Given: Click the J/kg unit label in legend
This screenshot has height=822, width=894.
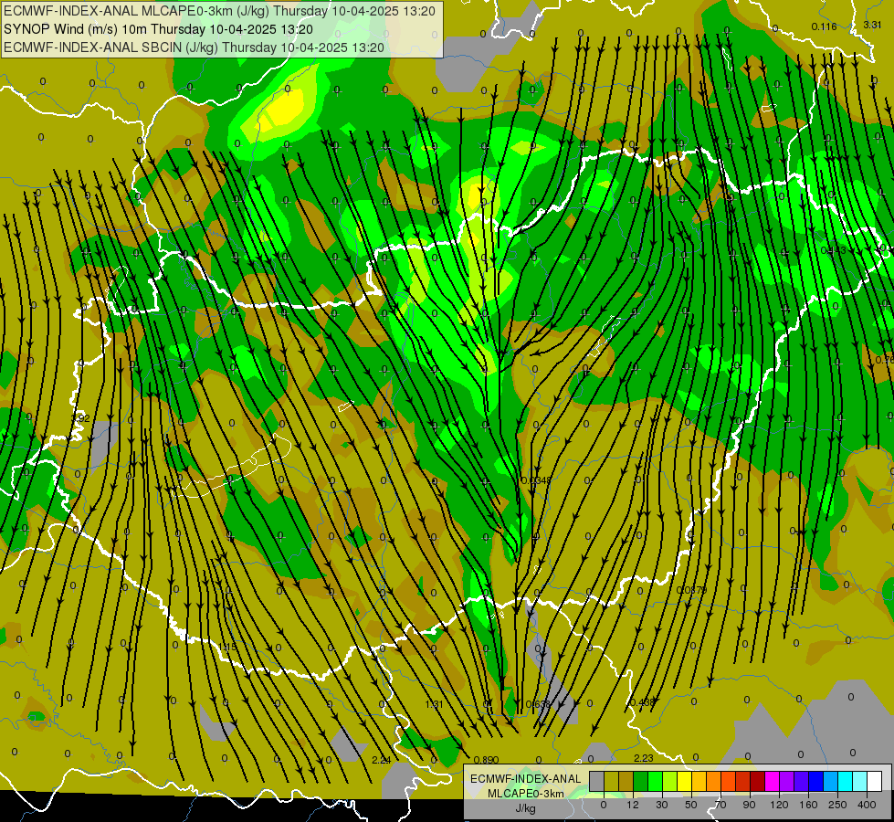Looking at the screenshot, I should 525,808.
